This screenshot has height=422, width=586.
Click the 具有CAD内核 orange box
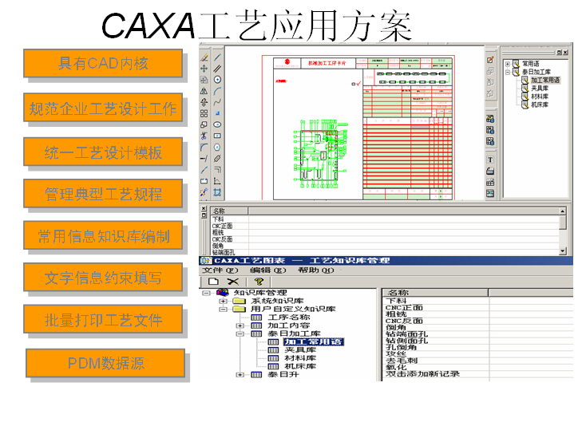pyautogui.click(x=103, y=63)
